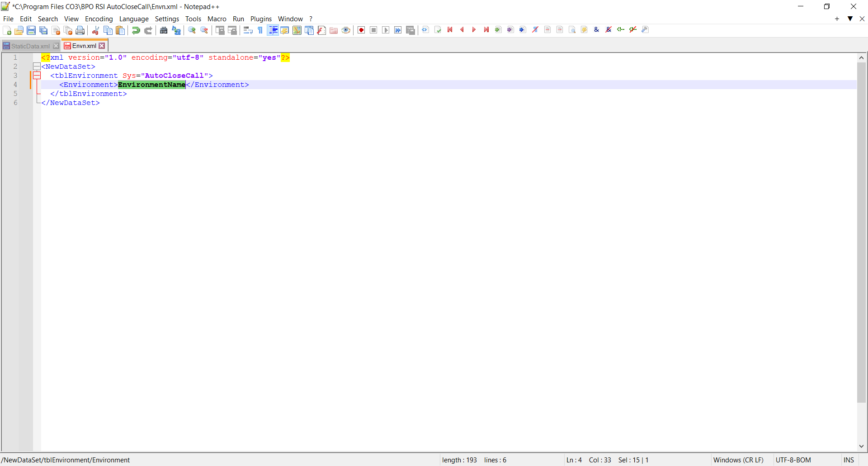This screenshot has height=466, width=868.
Task: Click the Save recorded macro icon
Action: coord(410,30)
